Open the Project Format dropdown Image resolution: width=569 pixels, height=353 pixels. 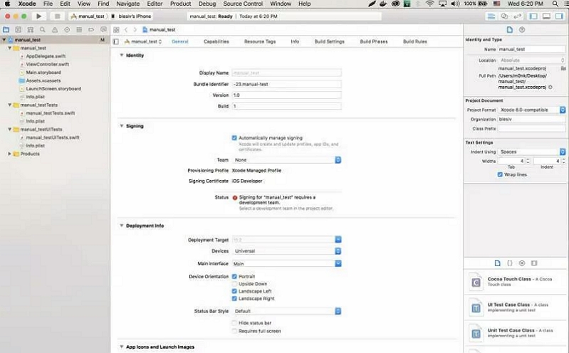click(x=532, y=110)
